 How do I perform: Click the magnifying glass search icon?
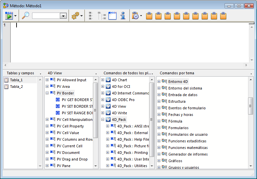coord(25,16)
